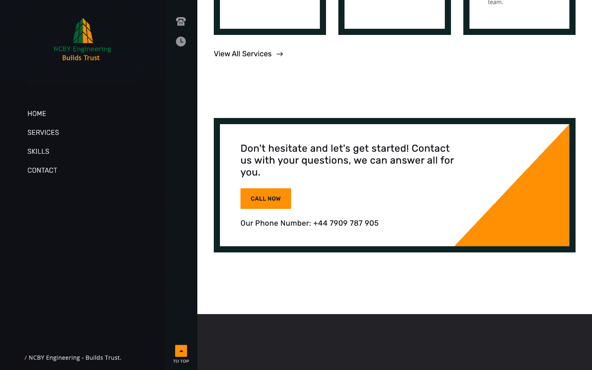Open the HOME menu item

[37, 113]
